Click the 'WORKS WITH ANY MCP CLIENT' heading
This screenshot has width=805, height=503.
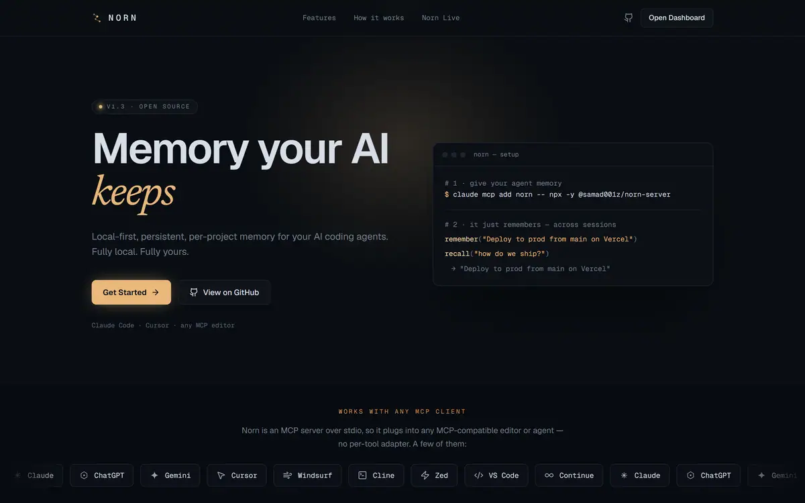click(402, 412)
